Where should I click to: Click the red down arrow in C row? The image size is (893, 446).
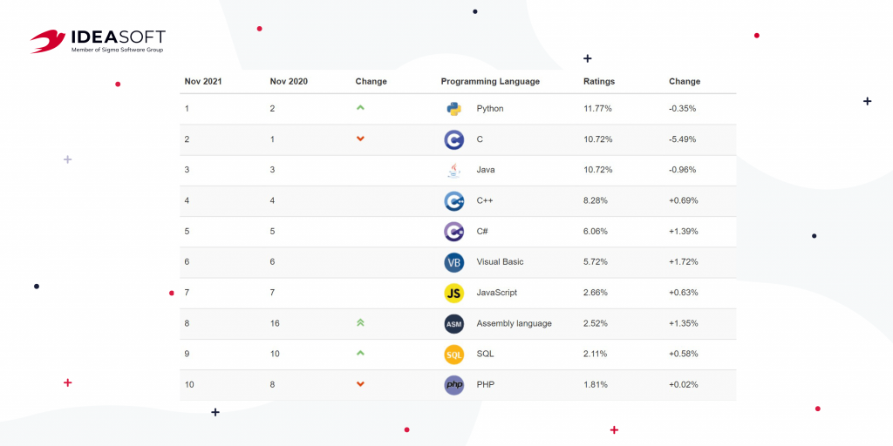tap(360, 139)
